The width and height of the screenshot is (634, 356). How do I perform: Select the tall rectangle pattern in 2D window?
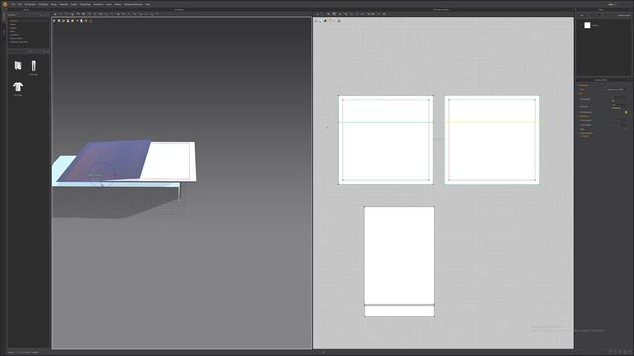coord(399,255)
